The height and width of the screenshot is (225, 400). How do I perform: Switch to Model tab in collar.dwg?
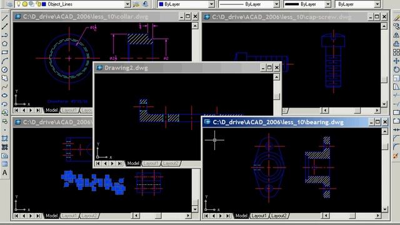[51, 110]
